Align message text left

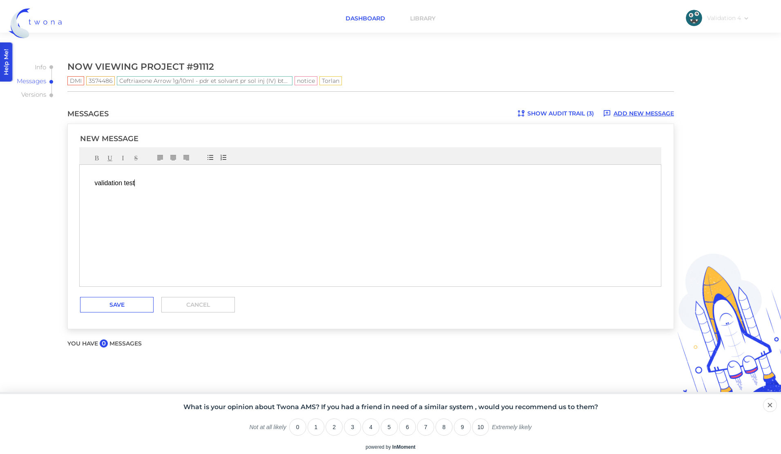pyautogui.click(x=160, y=157)
